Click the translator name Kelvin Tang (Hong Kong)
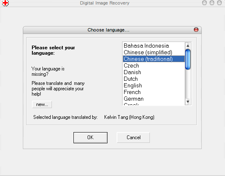Image resolution: width=225 pixels, height=176 pixels. (129, 117)
